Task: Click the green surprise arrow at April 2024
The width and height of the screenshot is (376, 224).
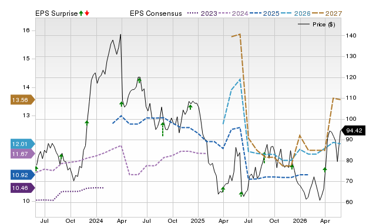Action: tap(122, 104)
